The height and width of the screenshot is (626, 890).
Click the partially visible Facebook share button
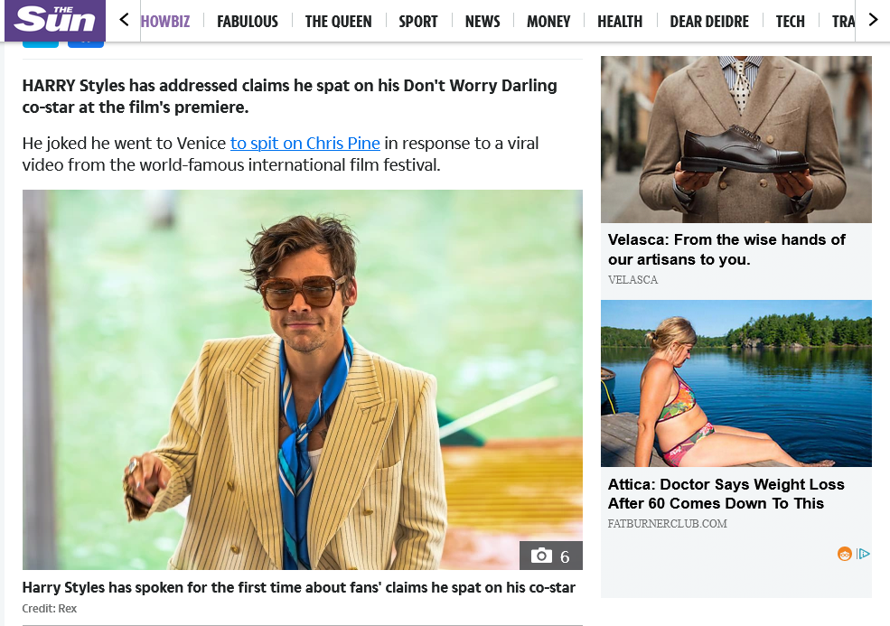86,44
